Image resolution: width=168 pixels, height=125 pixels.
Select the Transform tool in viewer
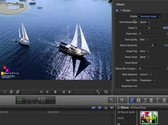coord(5,92)
